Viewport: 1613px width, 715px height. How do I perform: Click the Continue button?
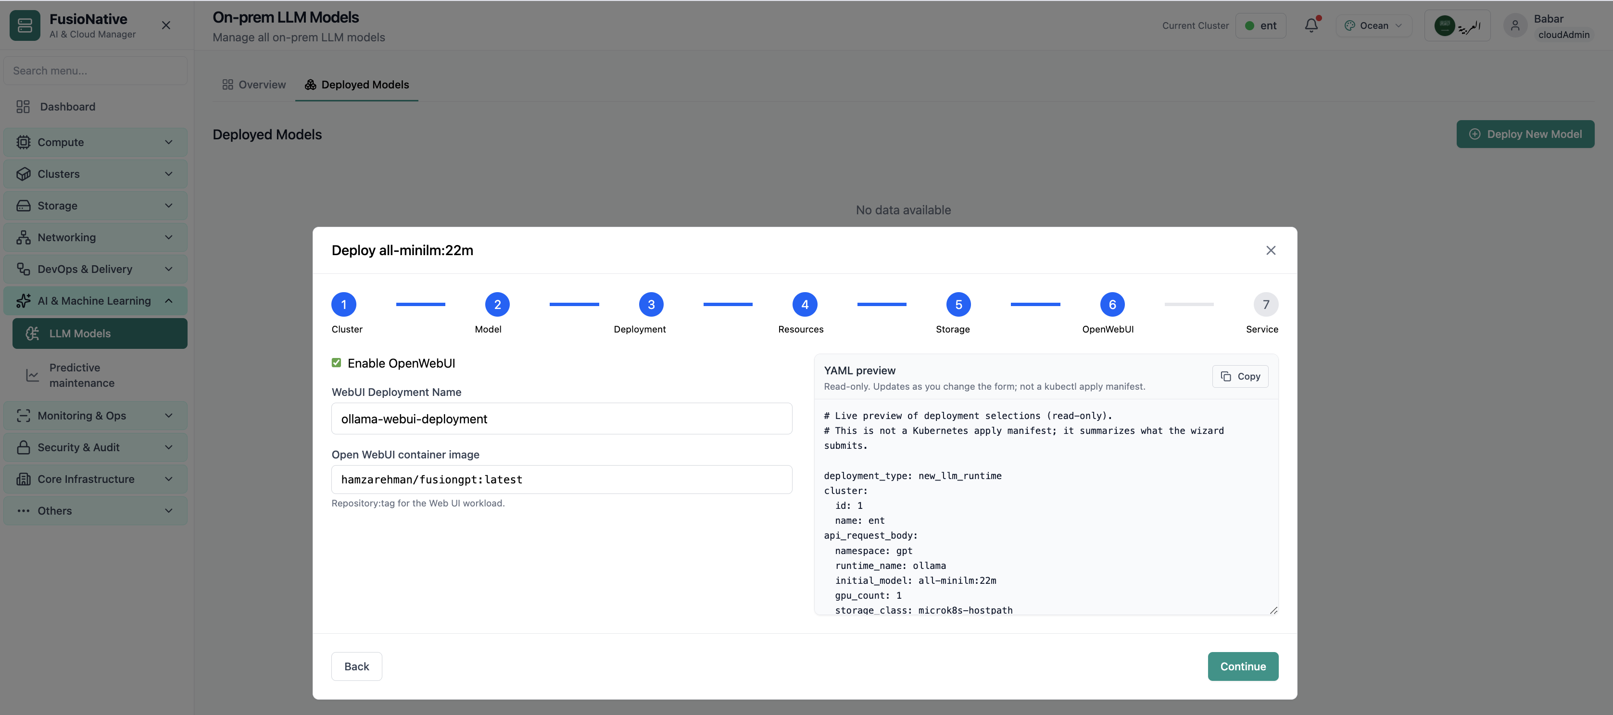pyautogui.click(x=1243, y=667)
